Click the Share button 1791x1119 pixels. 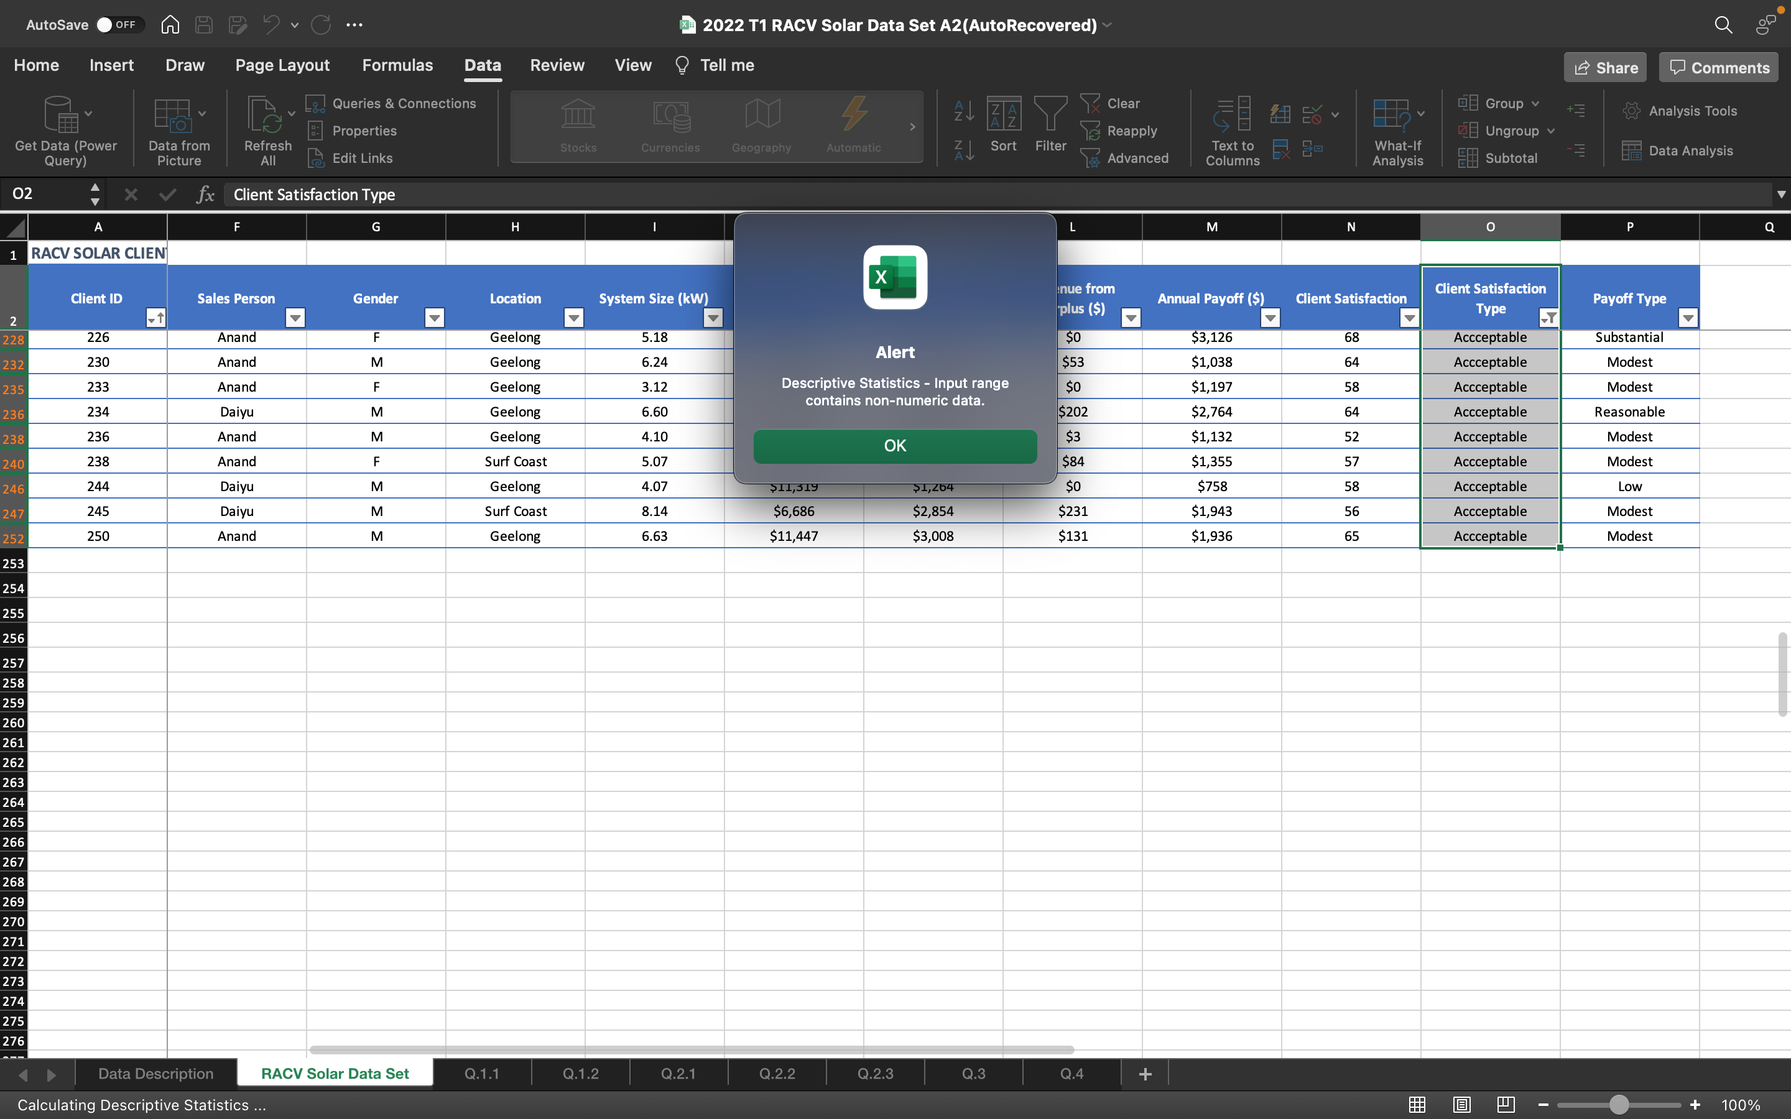(x=1605, y=67)
